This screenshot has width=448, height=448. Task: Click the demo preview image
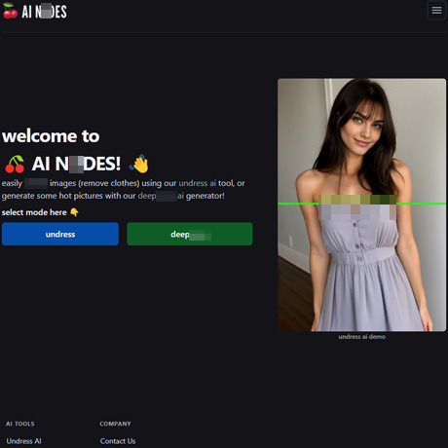(361, 205)
